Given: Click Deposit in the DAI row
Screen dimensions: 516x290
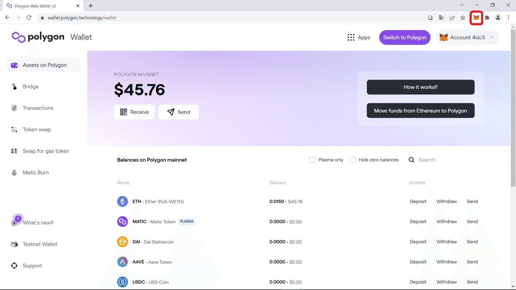Looking at the screenshot, I should tap(418, 241).
